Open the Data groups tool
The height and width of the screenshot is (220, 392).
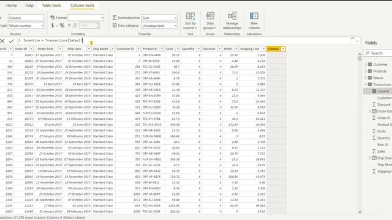click(x=210, y=21)
